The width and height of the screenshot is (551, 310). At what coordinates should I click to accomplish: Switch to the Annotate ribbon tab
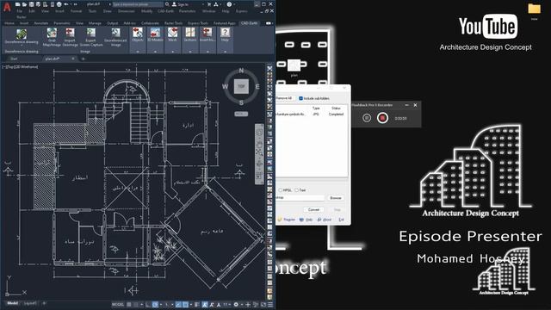[x=40, y=23]
